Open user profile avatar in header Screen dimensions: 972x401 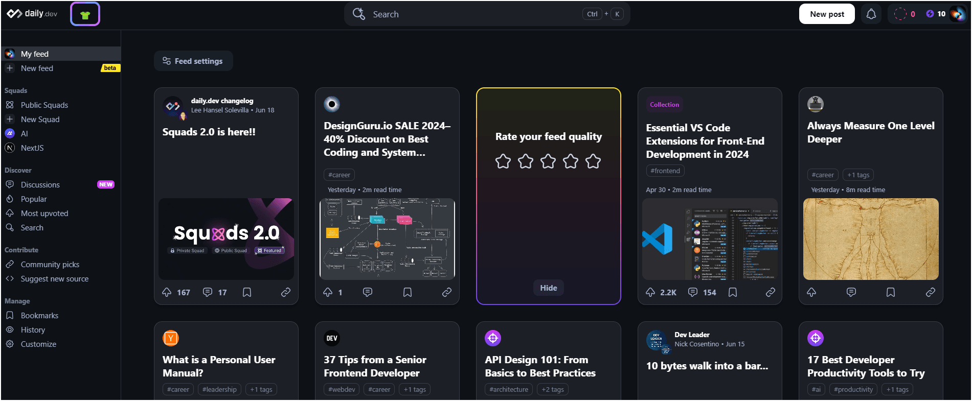[957, 14]
